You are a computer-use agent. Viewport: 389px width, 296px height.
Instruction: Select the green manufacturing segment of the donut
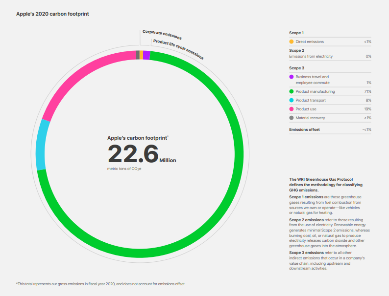(239, 153)
